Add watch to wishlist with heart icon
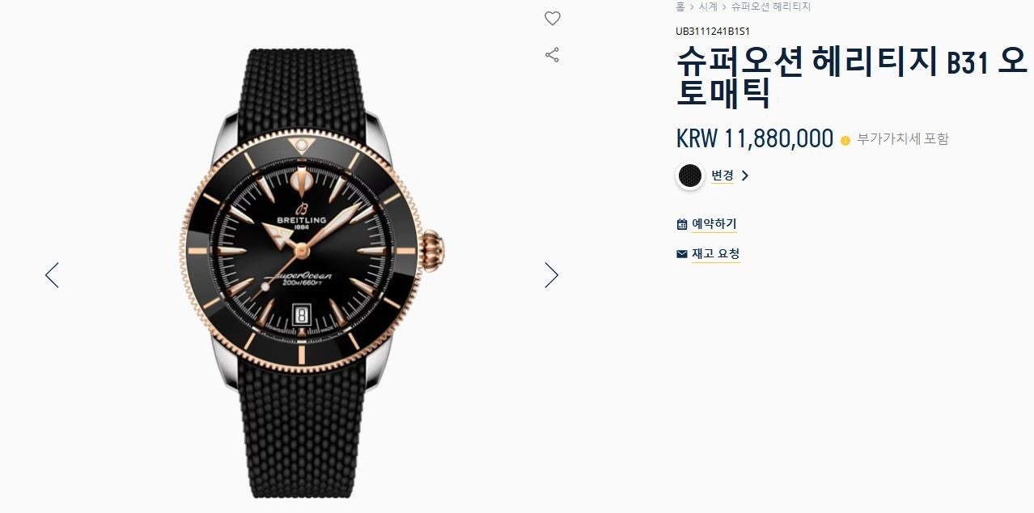The image size is (1034, 513). (552, 19)
